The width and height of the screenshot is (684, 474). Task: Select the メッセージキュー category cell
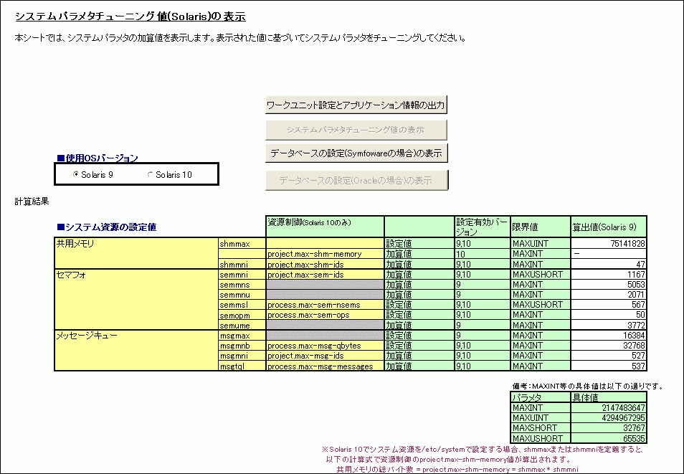click(x=136, y=336)
